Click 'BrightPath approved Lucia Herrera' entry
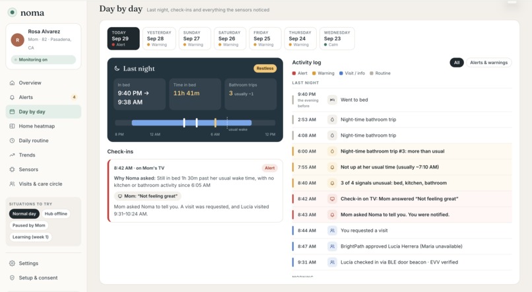 click(402, 246)
